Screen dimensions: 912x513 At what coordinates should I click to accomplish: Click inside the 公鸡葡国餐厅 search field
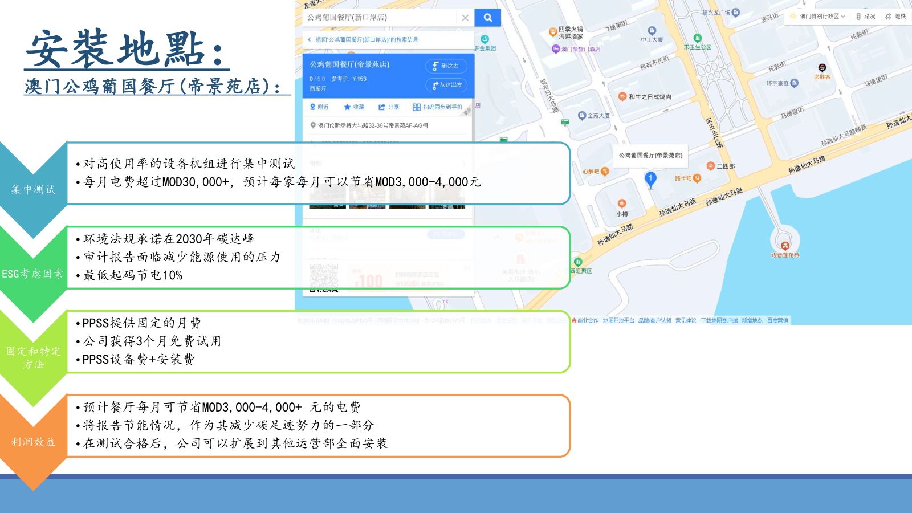[x=381, y=18]
